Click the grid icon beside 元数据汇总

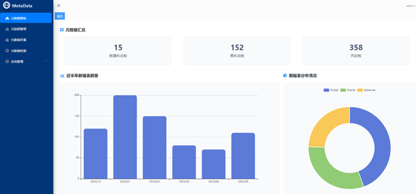pyautogui.click(x=61, y=30)
